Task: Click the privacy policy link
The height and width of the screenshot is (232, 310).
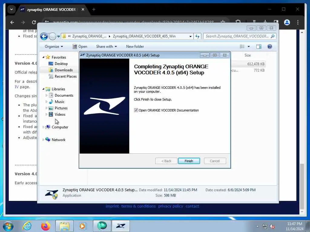Action: (171, 206)
